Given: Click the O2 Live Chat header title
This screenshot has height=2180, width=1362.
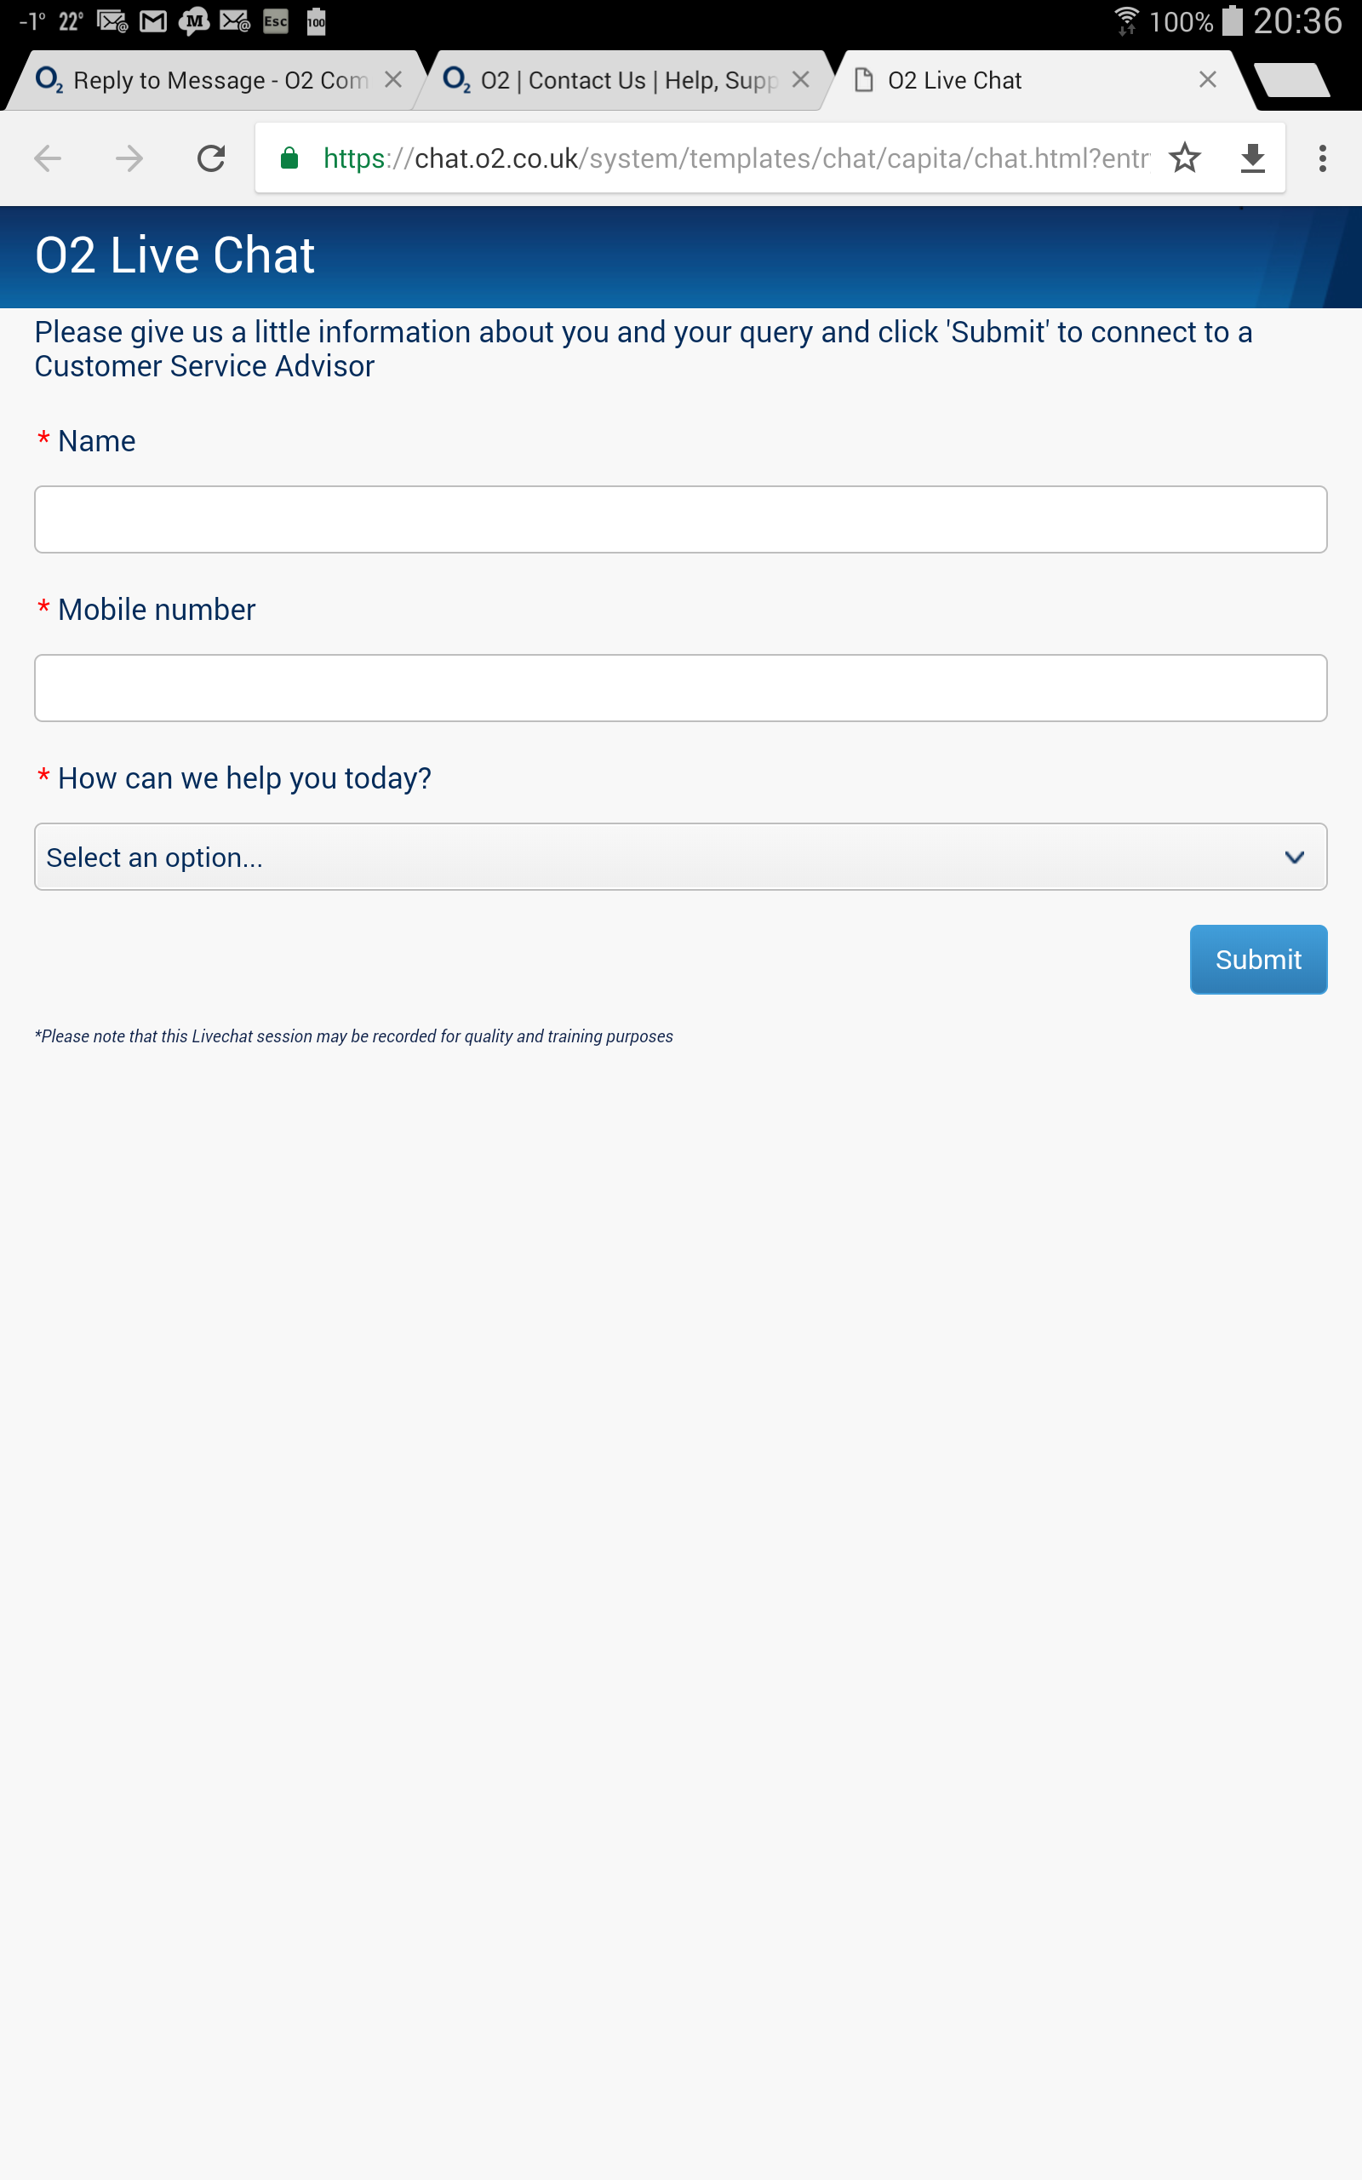Looking at the screenshot, I should 175,255.
